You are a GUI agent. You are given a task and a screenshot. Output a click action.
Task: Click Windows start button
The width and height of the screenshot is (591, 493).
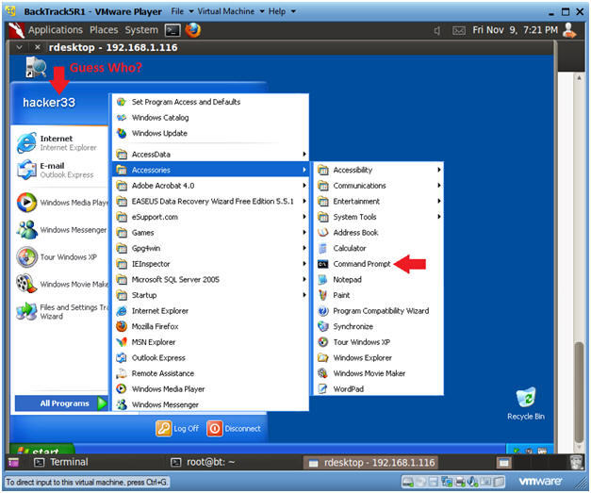pyautogui.click(x=41, y=450)
